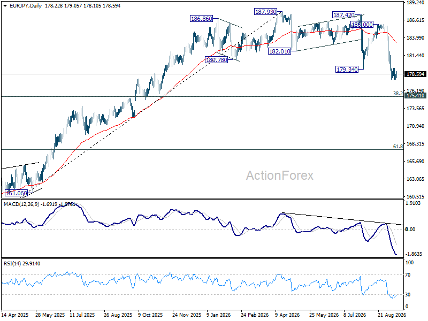Viewport: 428px width, 321px height.
Task: Click the 38.2 Fibonacci level label
Action: click(x=398, y=93)
